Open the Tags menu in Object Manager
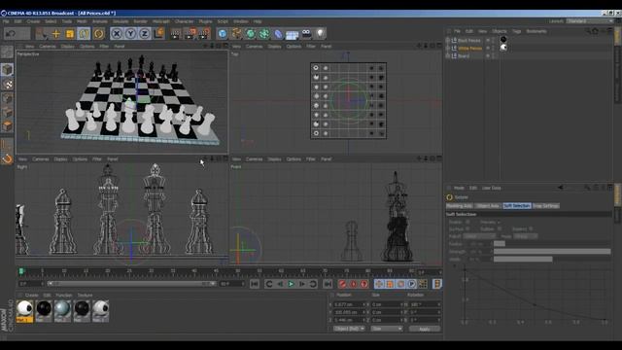Screen dimensions: 622x350 click(x=516, y=31)
